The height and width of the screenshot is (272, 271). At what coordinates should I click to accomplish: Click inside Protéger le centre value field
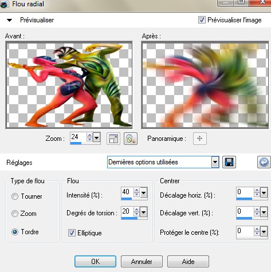tap(245, 231)
